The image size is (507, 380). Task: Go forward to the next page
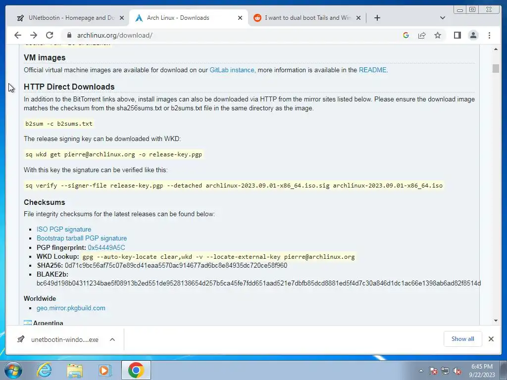pos(34,35)
